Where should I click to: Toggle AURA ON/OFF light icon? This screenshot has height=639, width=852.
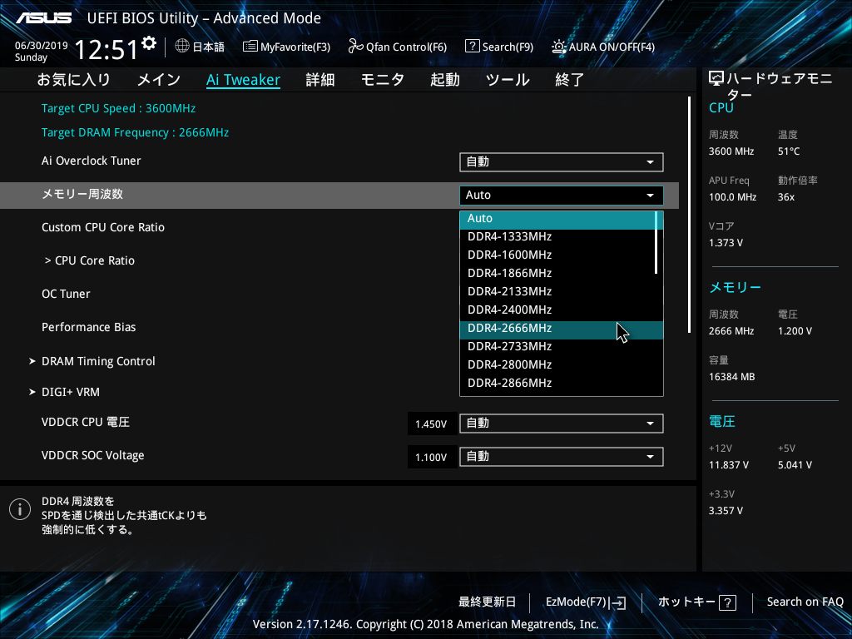click(x=559, y=47)
